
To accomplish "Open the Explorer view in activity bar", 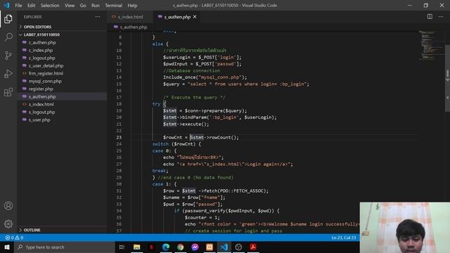I will (x=8, y=19).
